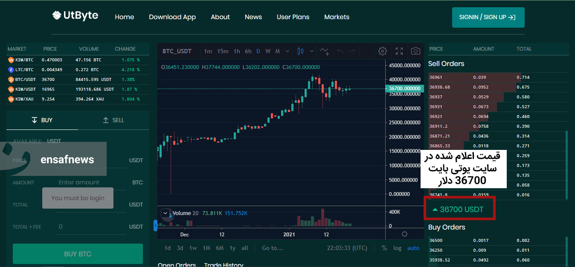Screen dimensions: 575x267
Task: Toggle the auto scale option
Action: [413, 248]
